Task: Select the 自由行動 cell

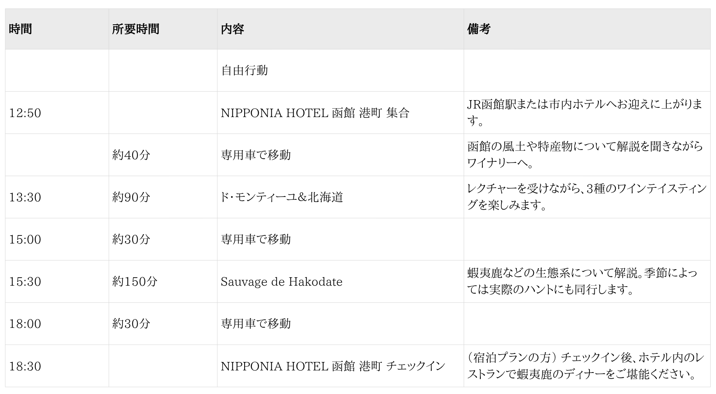Action: (x=244, y=71)
